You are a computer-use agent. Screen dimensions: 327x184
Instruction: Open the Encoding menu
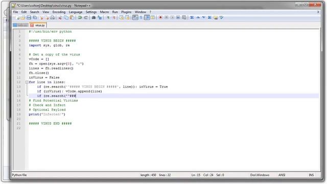pos(59,12)
